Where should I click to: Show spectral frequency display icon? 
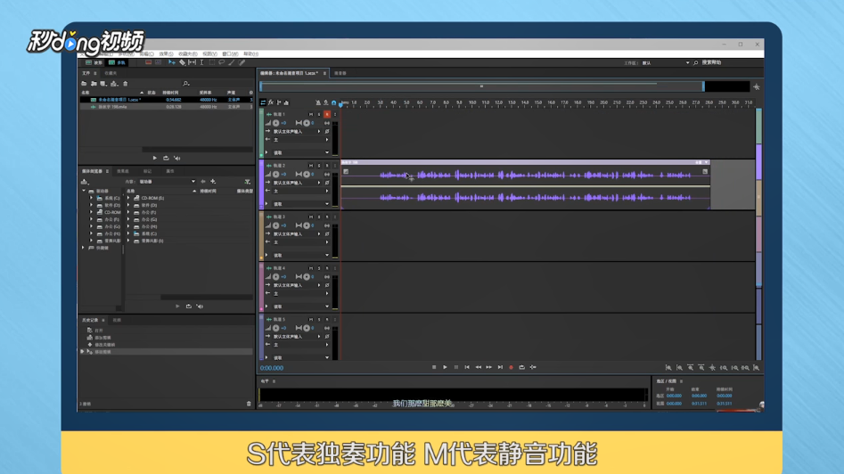click(148, 62)
